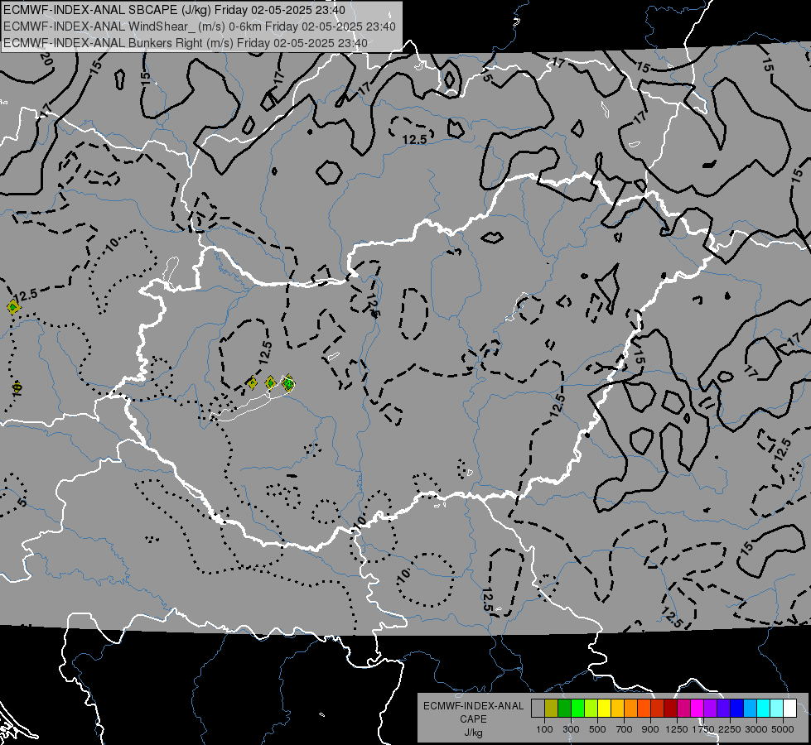
Task: Select the olive swatch in CAPE legend
Action: tap(552, 709)
